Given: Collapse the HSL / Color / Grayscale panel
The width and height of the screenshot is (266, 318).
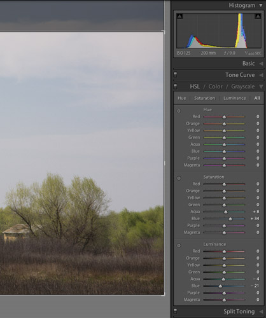Looking at the screenshot, I should tap(261, 86).
